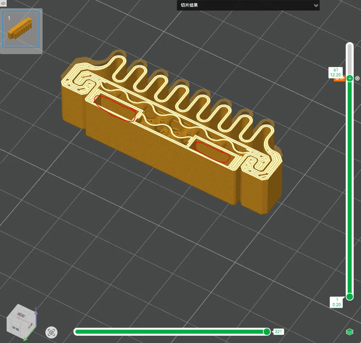Click the layer 1 height 0.20 label
Viewport: 361px width, 343px height.
[336, 302]
